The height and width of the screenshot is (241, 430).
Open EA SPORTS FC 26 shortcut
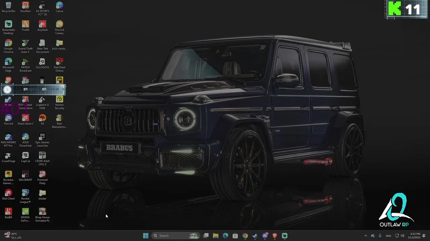pyautogui.click(x=42, y=9)
